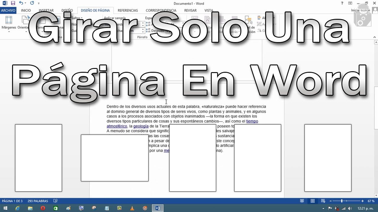Image resolution: width=378 pixels, height=212 pixels.
Task: Click the zoom in plus button
Action: click(362, 201)
